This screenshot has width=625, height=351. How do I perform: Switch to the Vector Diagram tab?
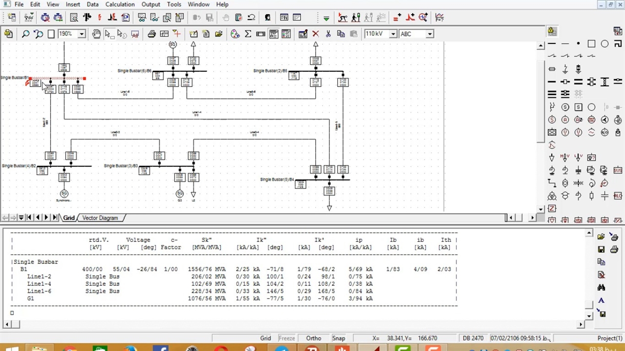click(x=100, y=218)
